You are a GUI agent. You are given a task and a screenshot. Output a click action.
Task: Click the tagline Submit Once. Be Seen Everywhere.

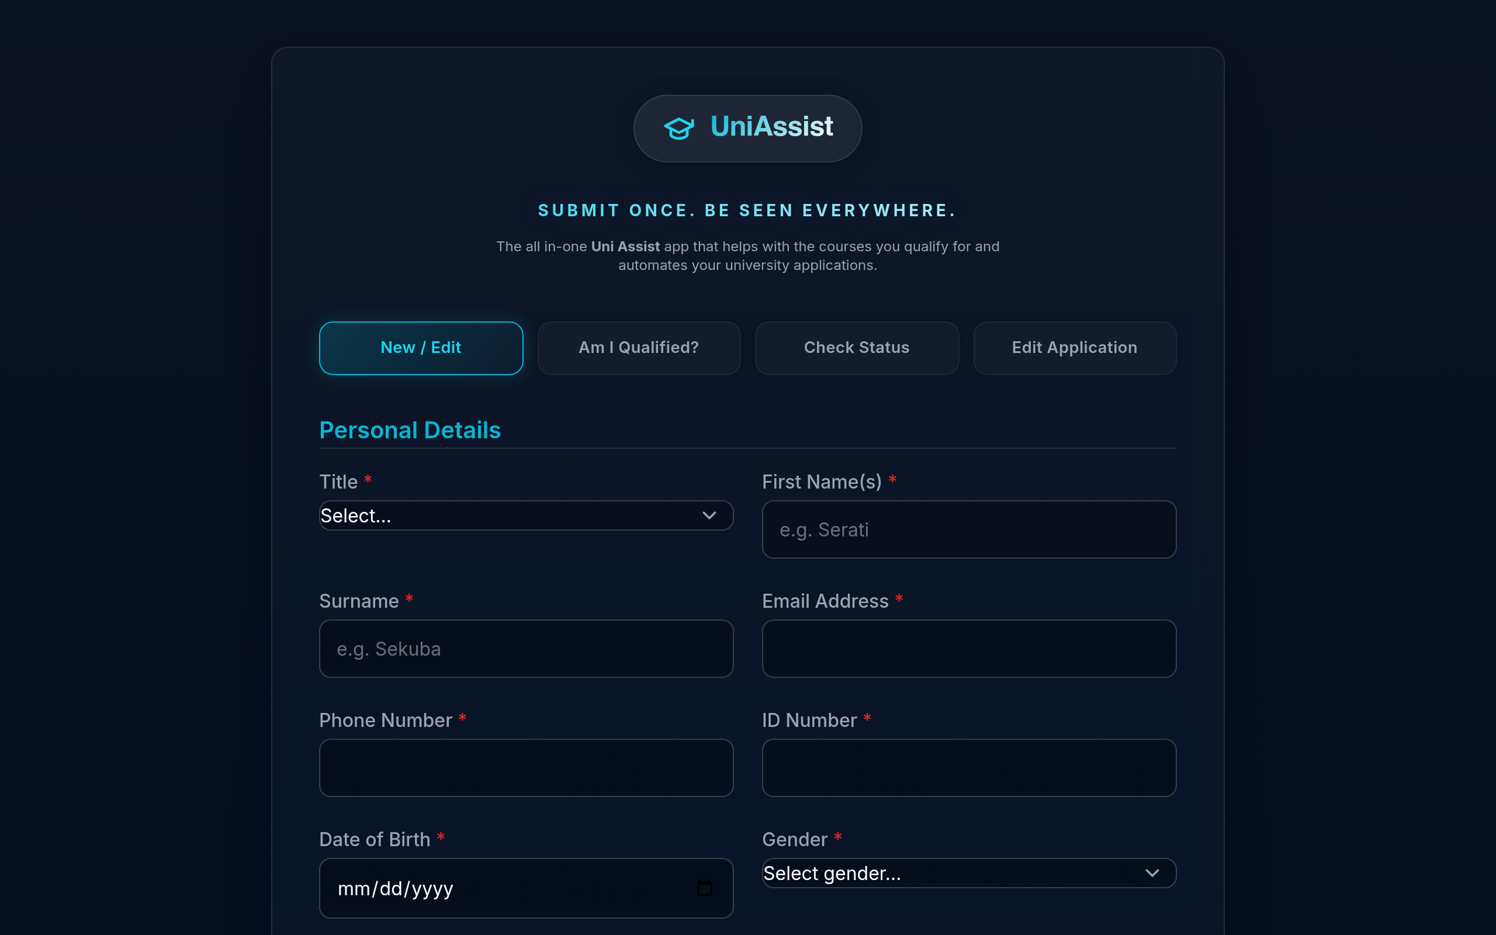coord(747,210)
